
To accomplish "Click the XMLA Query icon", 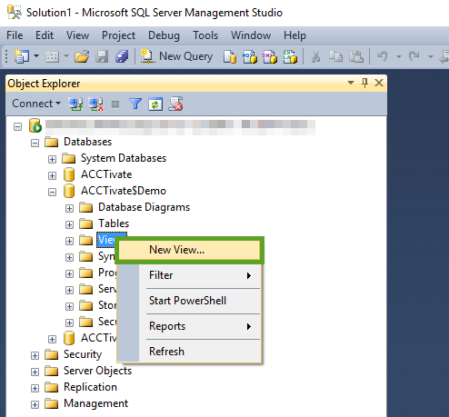I will tap(290, 56).
